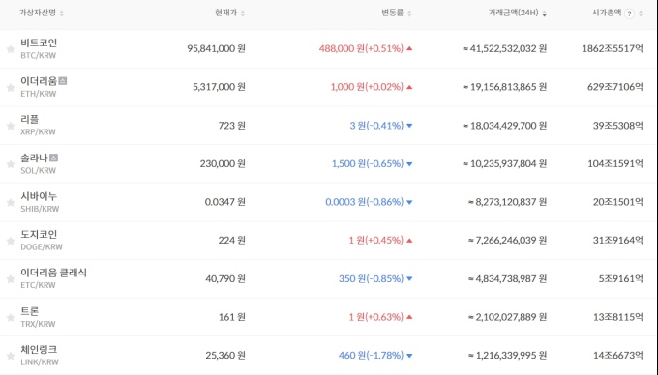Viewport: 658px width, 375px height.
Task: Click the price 40,790 원
Action: pyautogui.click(x=225, y=278)
